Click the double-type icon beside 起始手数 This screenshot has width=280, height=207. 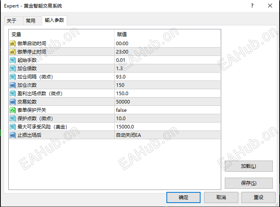coord(12,60)
